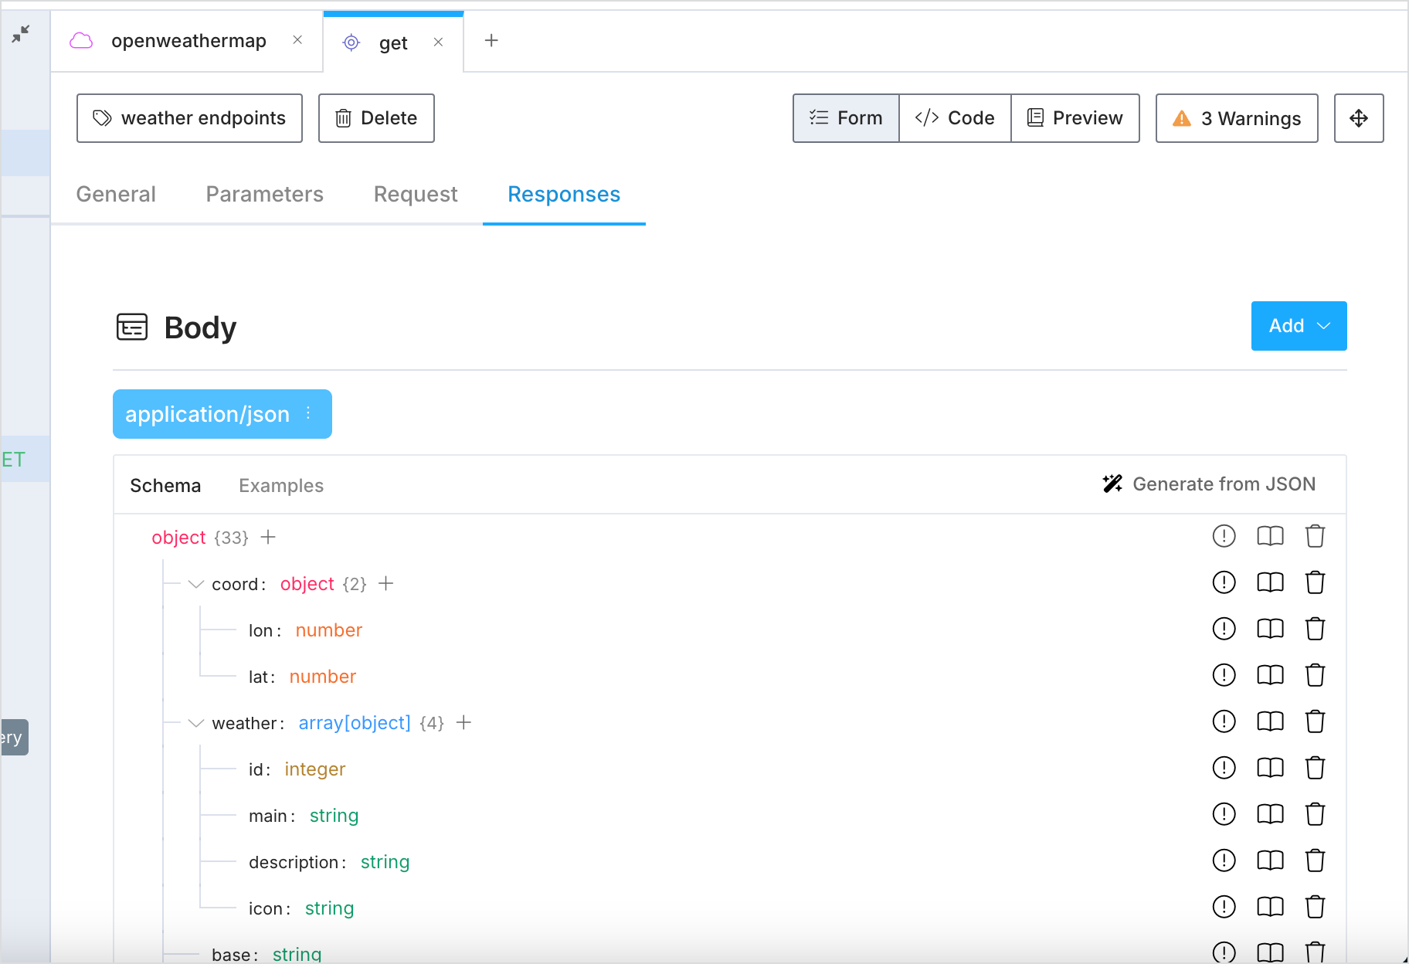Open book icon on lon row

tap(1271, 629)
